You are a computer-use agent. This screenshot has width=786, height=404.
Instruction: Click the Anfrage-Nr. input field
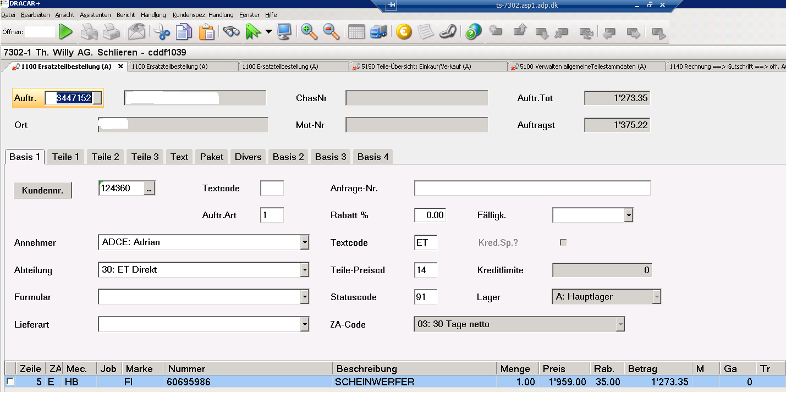tap(532, 189)
